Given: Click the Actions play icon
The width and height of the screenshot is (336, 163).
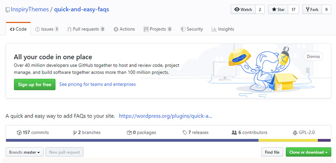Looking at the screenshot, I should (116, 29).
